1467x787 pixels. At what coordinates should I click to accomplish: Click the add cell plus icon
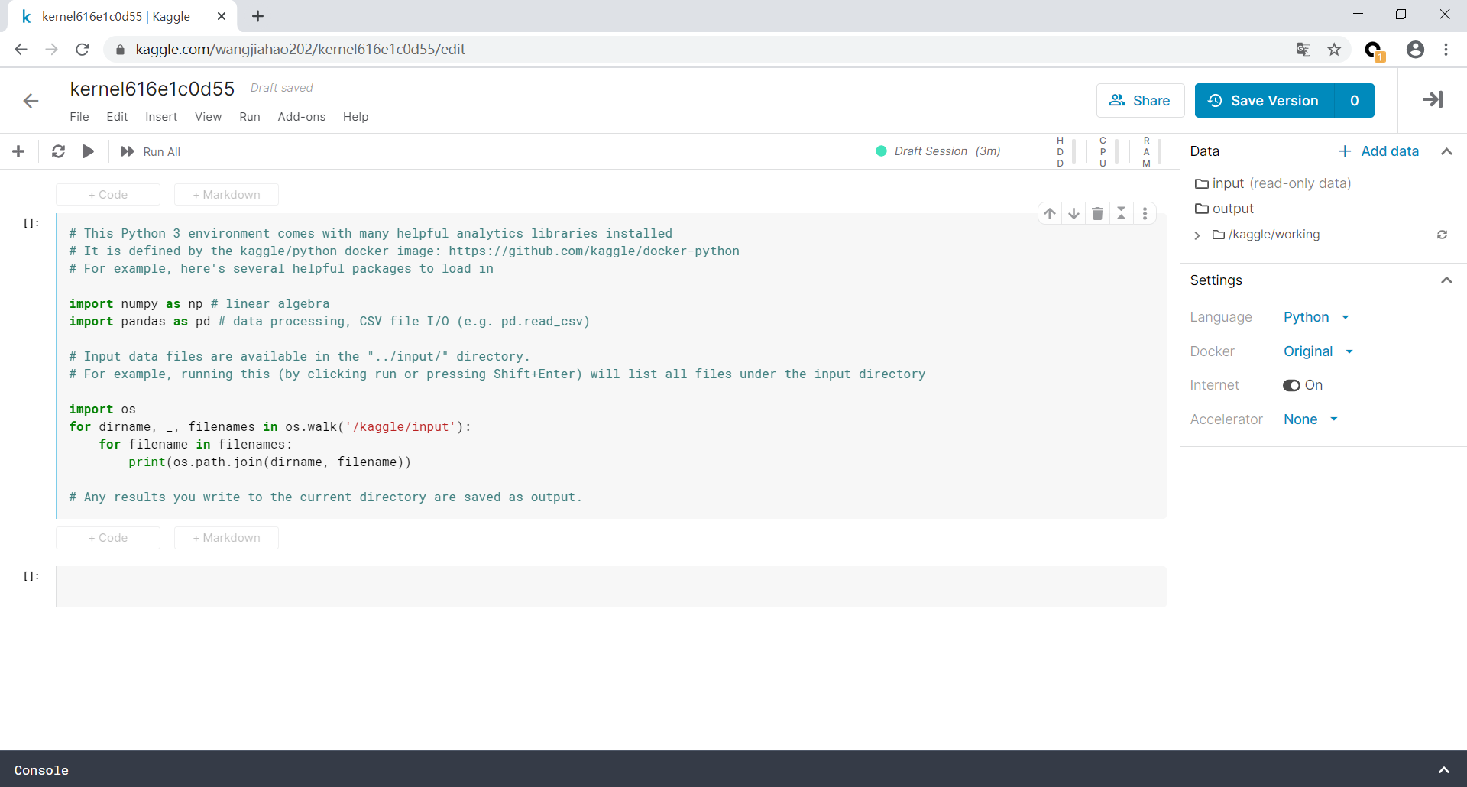pyautogui.click(x=18, y=151)
